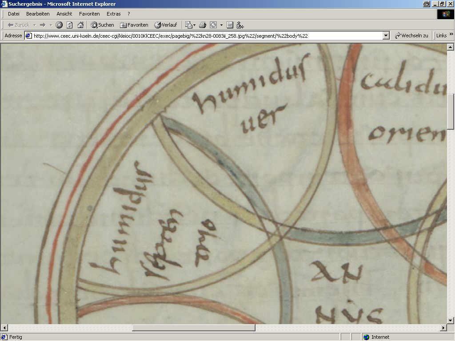Click the Wechseln zu button
Viewport: 455px width, 341px height.
pos(411,36)
